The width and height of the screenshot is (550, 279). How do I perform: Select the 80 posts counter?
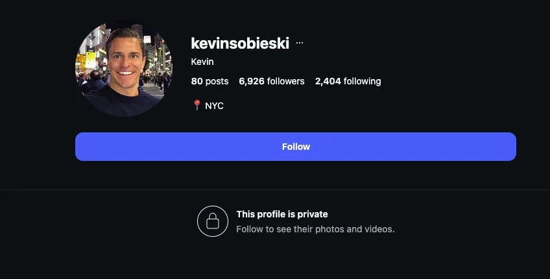209,81
